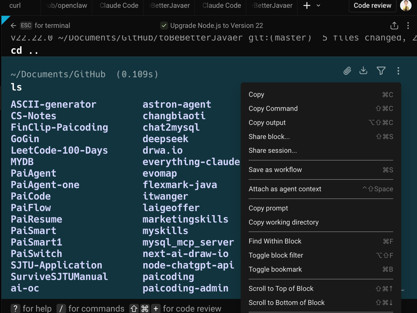The height and width of the screenshot is (313, 417).
Task: Open Share session... from context menu
Action: pyautogui.click(x=321, y=150)
